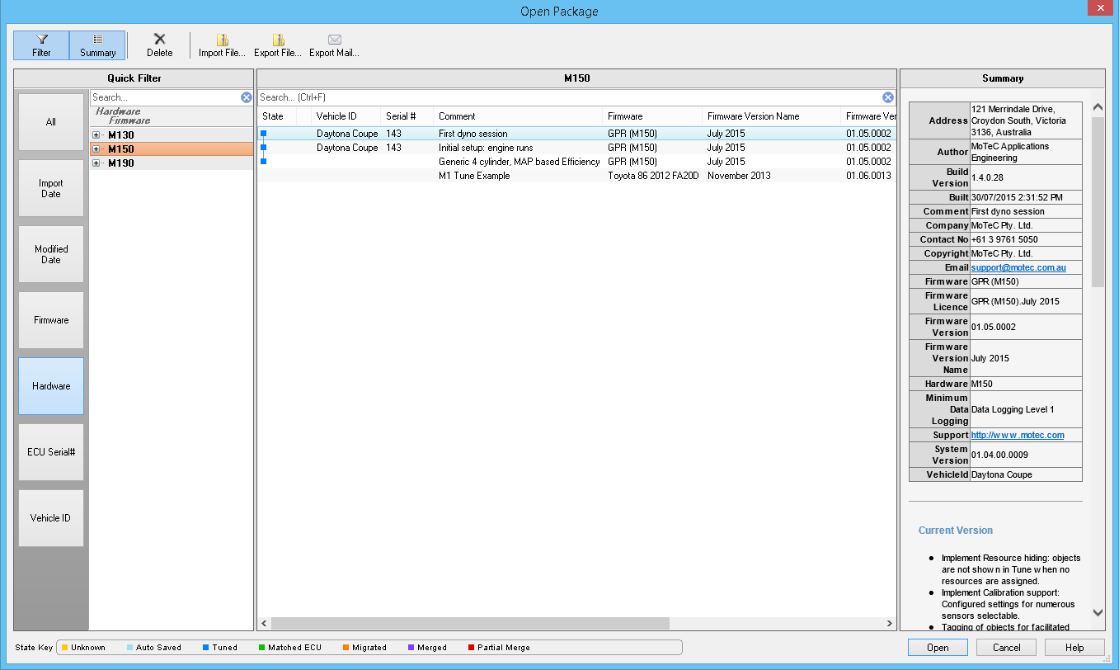Select the Vehicle ID quick filter tab
The width and height of the screenshot is (1119, 670).
click(51, 518)
